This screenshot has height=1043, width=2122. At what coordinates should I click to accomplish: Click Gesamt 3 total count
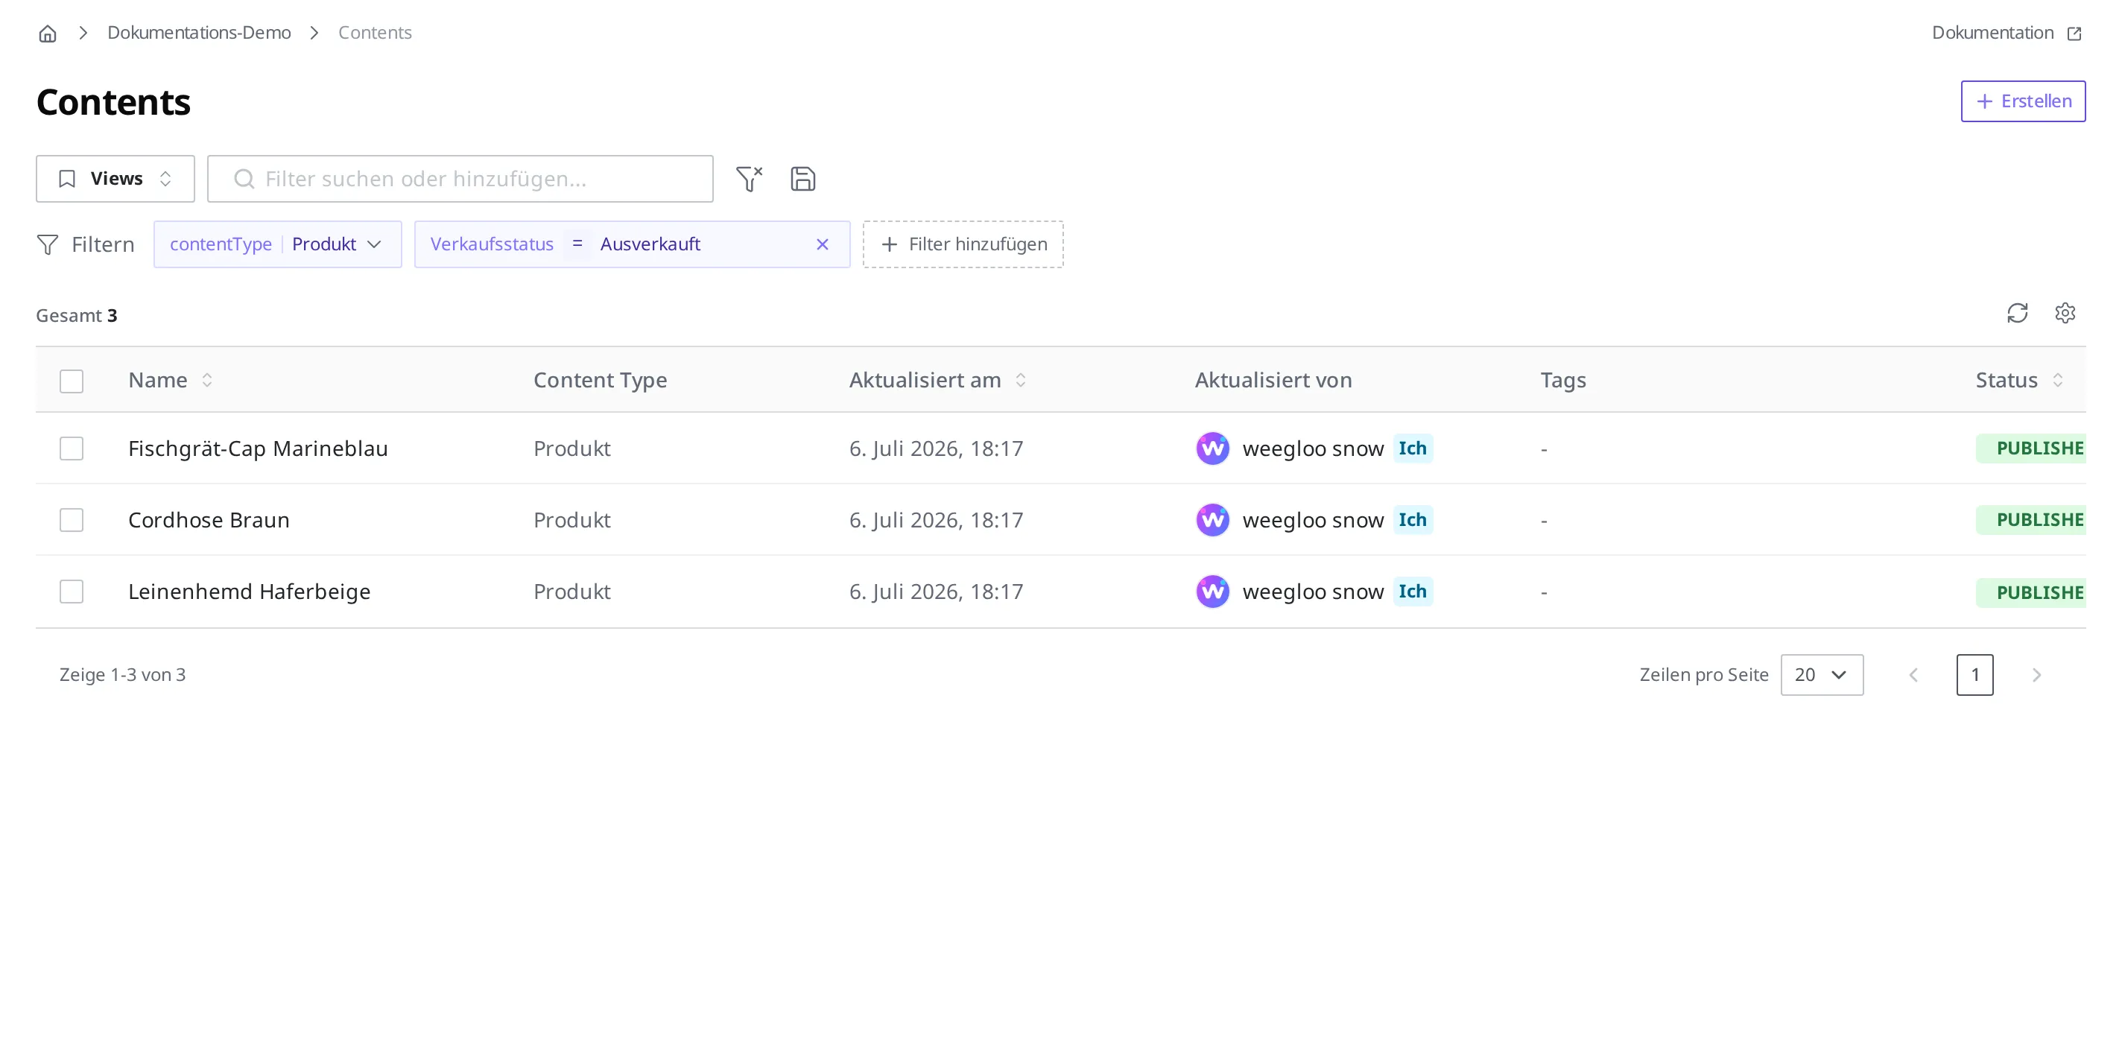click(77, 316)
